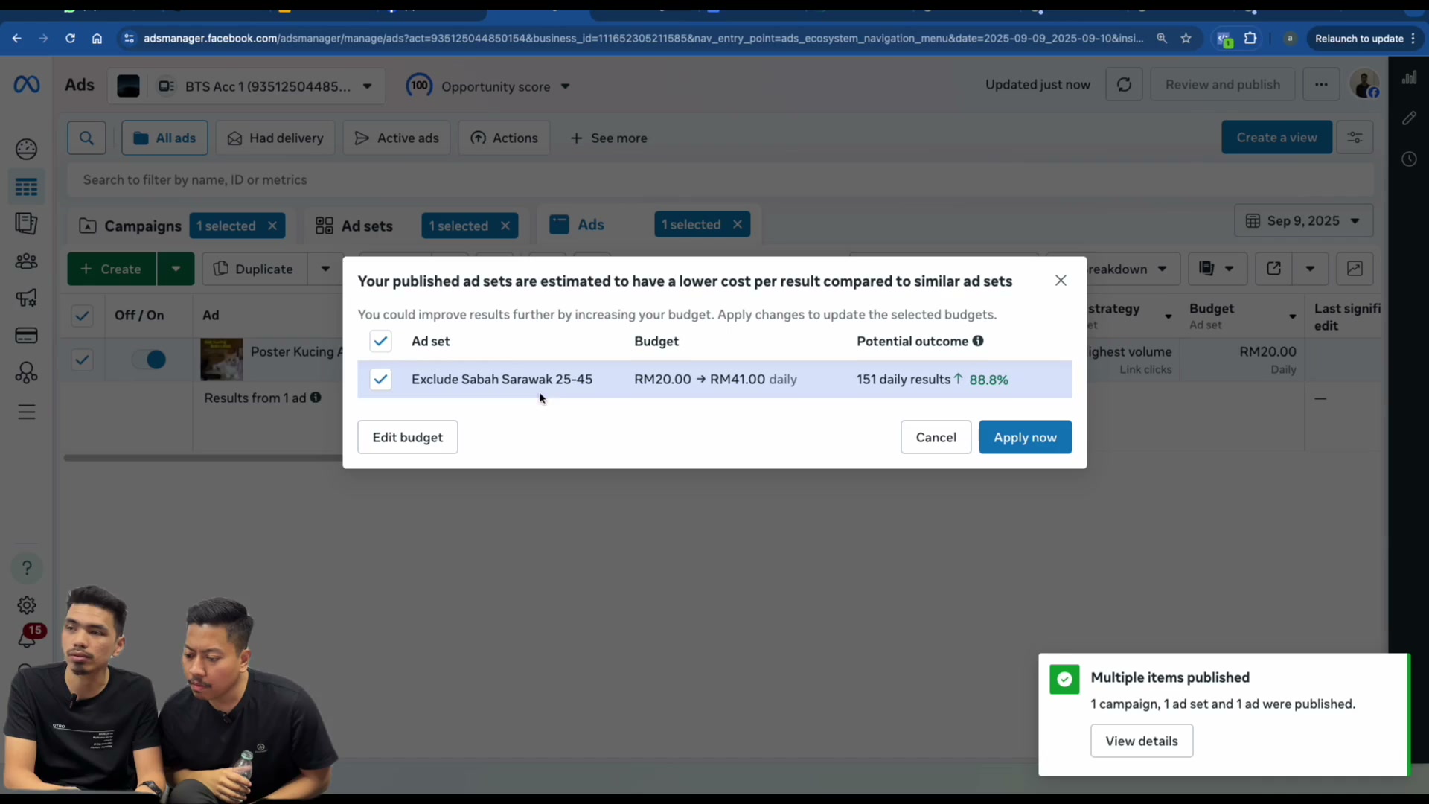Image resolution: width=1429 pixels, height=804 pixels.
Task: Click the Edit budget button
Action: pyautogui.click(x=407, y=437)
